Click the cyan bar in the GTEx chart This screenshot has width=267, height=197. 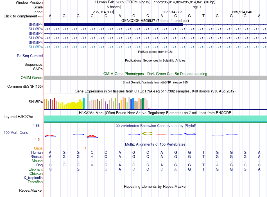(84, 103)
